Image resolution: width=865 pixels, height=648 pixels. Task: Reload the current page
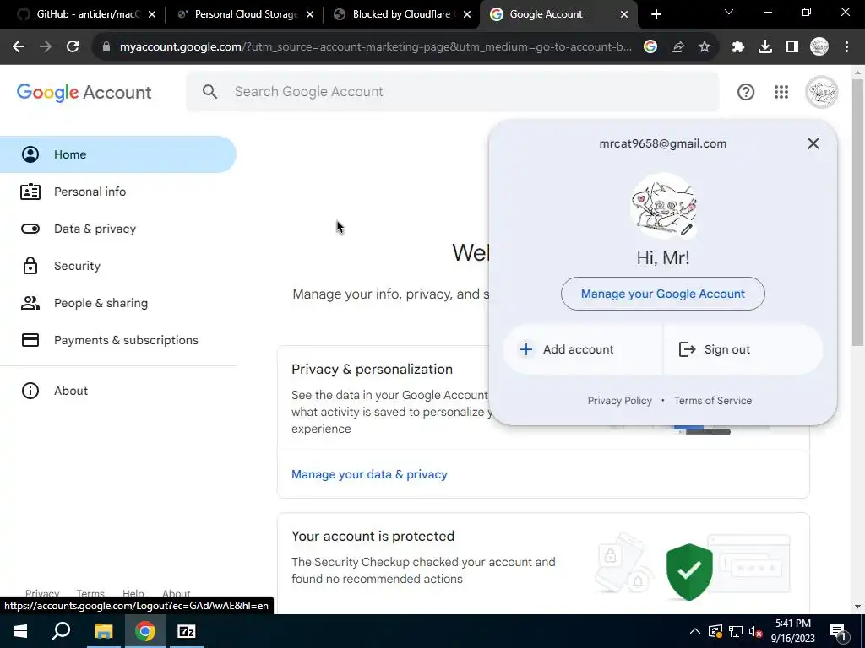pos(73,47)
